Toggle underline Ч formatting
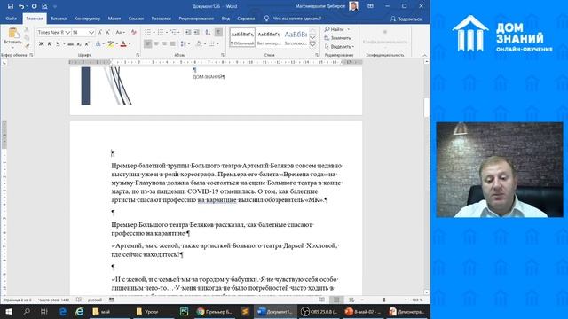This screenshot has height=319, width=568. pyautogui.click(x=58, y=43)
